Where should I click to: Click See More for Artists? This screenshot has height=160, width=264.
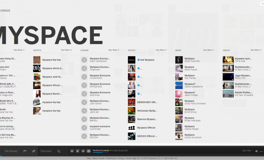tap(66, 50)
